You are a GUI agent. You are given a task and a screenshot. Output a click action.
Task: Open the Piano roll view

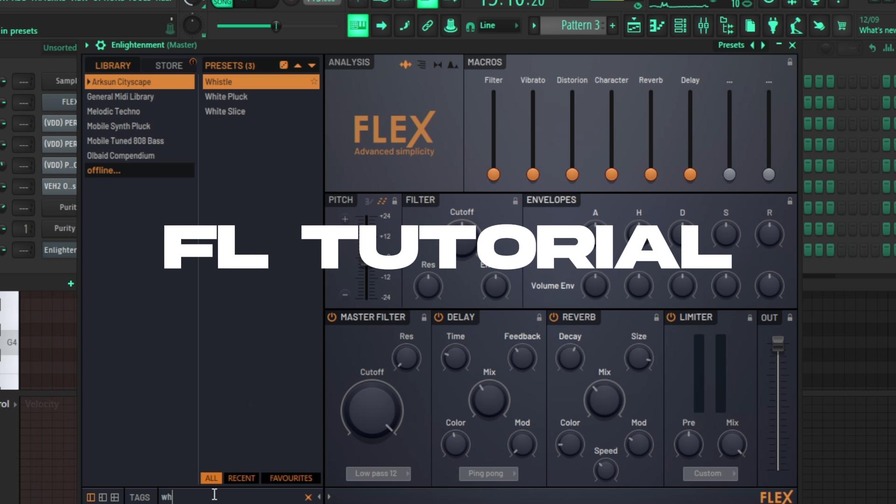pos(657,26)
